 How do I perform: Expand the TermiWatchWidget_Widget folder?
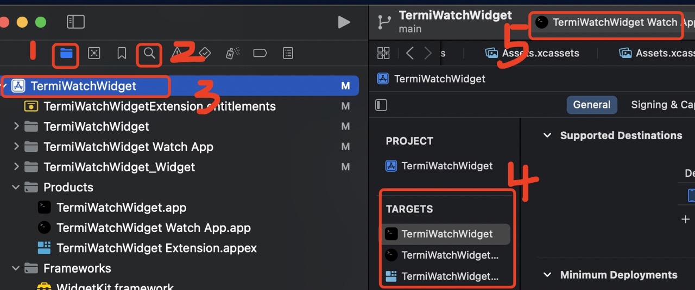[16, 167]
